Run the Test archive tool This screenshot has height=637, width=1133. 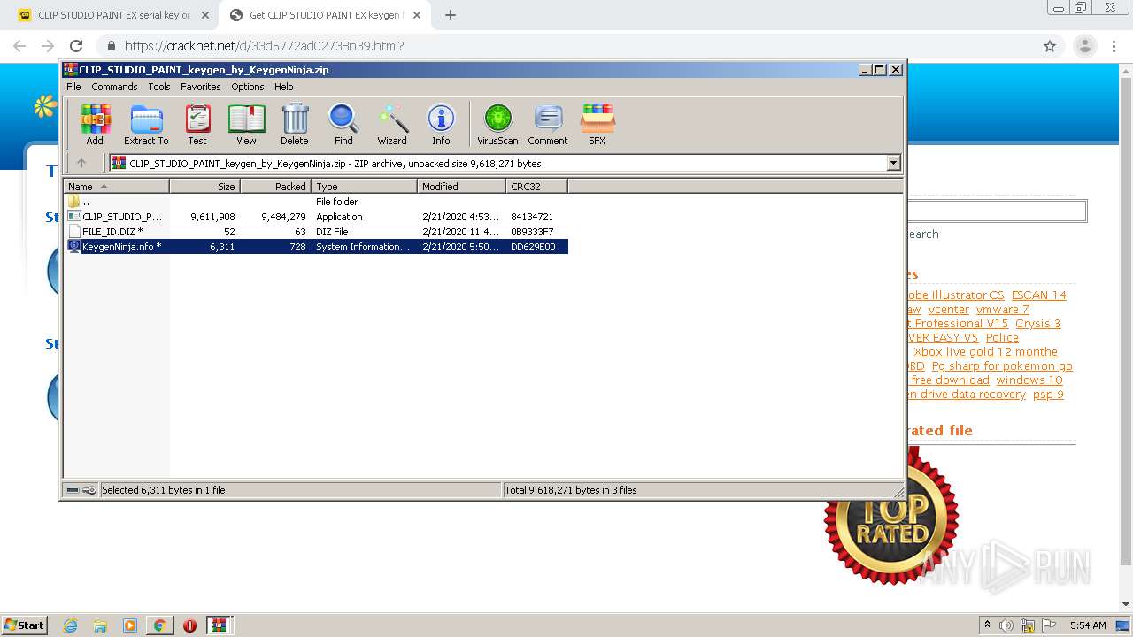pyautogui.click(x=197, y=124)
